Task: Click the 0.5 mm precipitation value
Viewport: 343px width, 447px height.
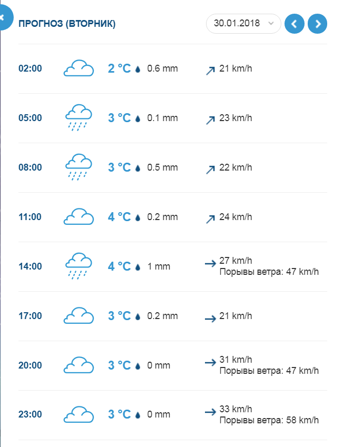Action: (x=163, y=167)
